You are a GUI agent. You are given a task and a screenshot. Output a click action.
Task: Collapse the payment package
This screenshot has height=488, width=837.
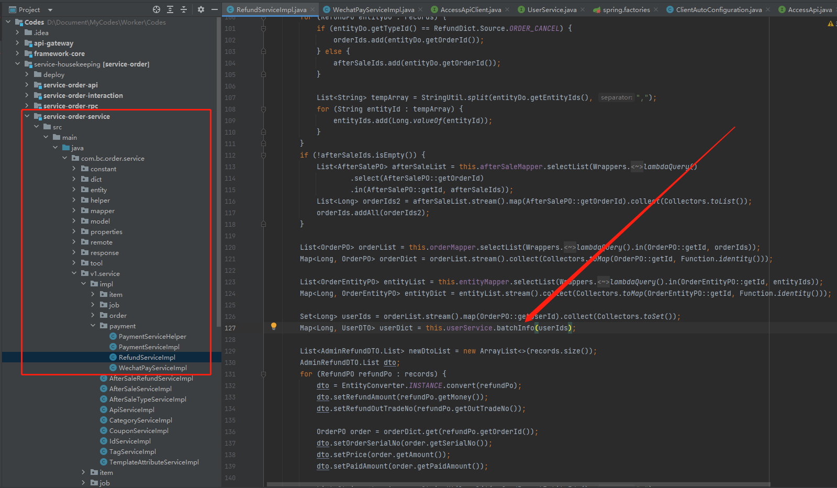pos(93,326)
